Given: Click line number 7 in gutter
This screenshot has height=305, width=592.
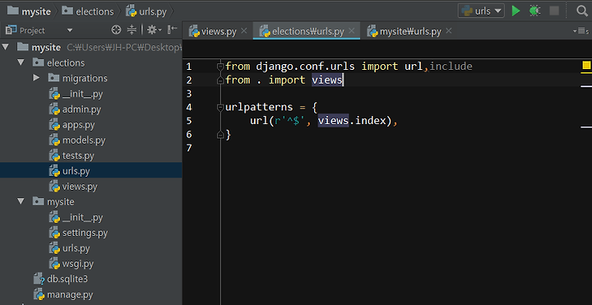Looking at the screenshot, I should click(189, 148).
